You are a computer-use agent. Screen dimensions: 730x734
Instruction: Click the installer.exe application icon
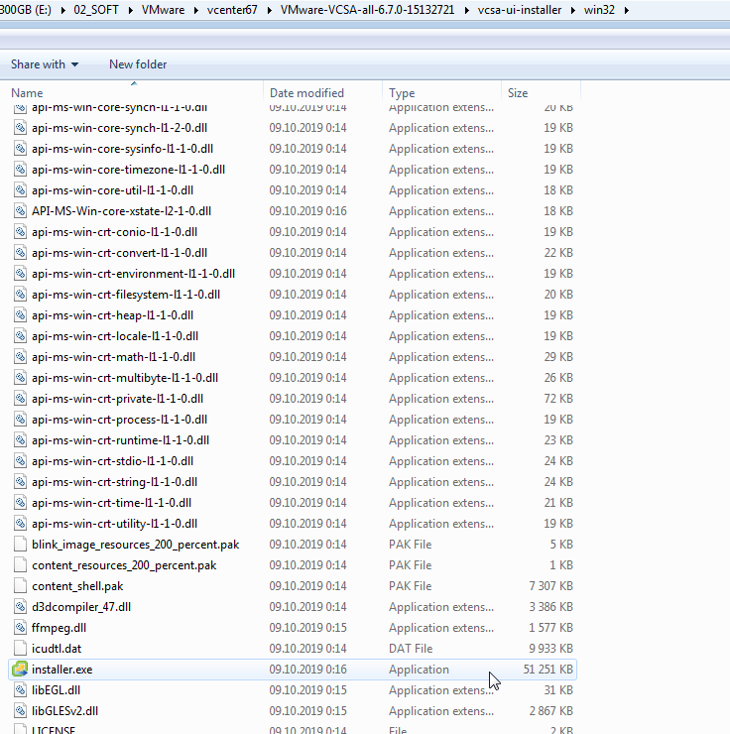pyautogui.click(x=20, y=670)
